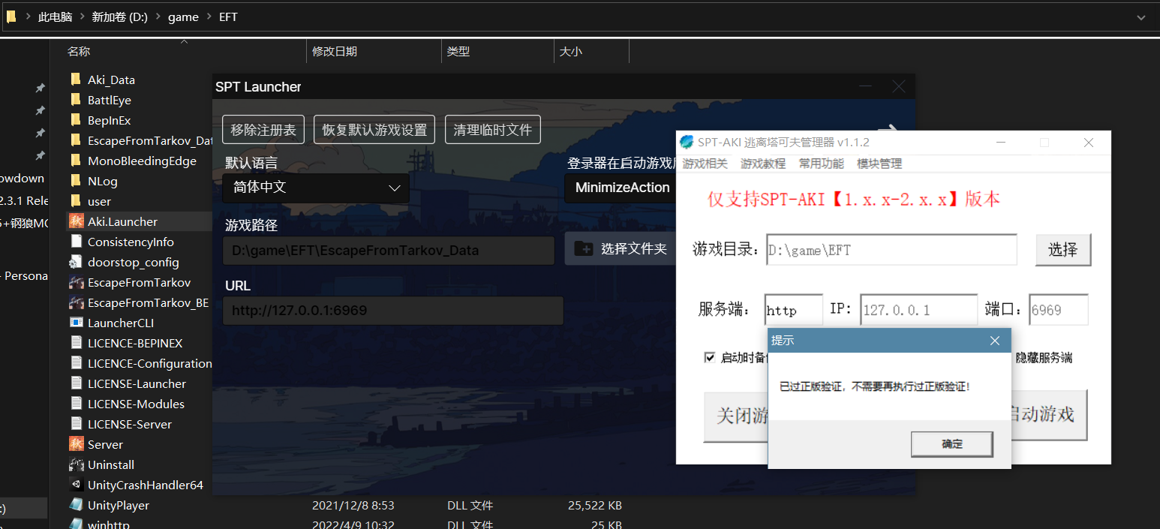The width and height of the screenshot is (1160, 529).
Task: Click the LICENCE-Configuration document icon
Action: coord(75,363)
